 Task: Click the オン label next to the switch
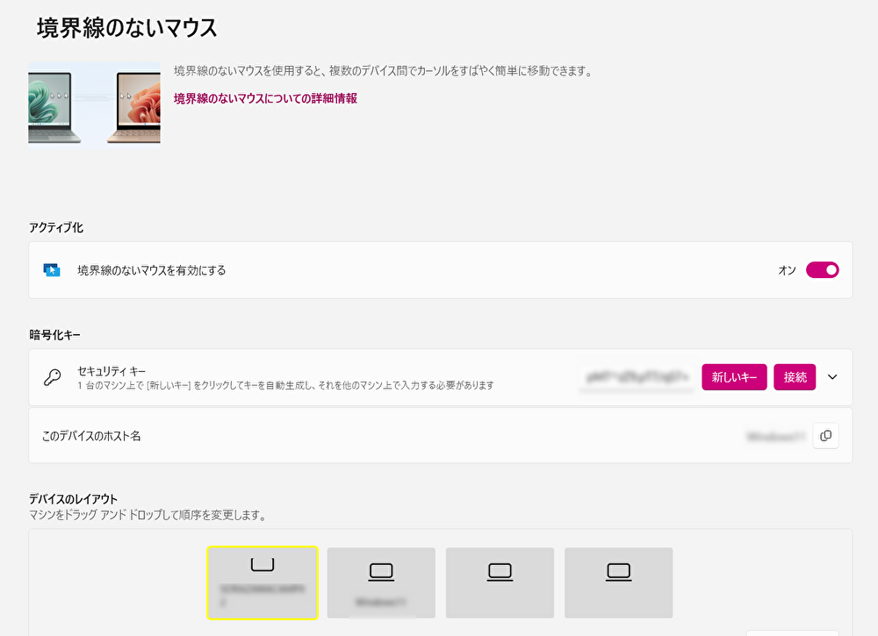point(787,270)
